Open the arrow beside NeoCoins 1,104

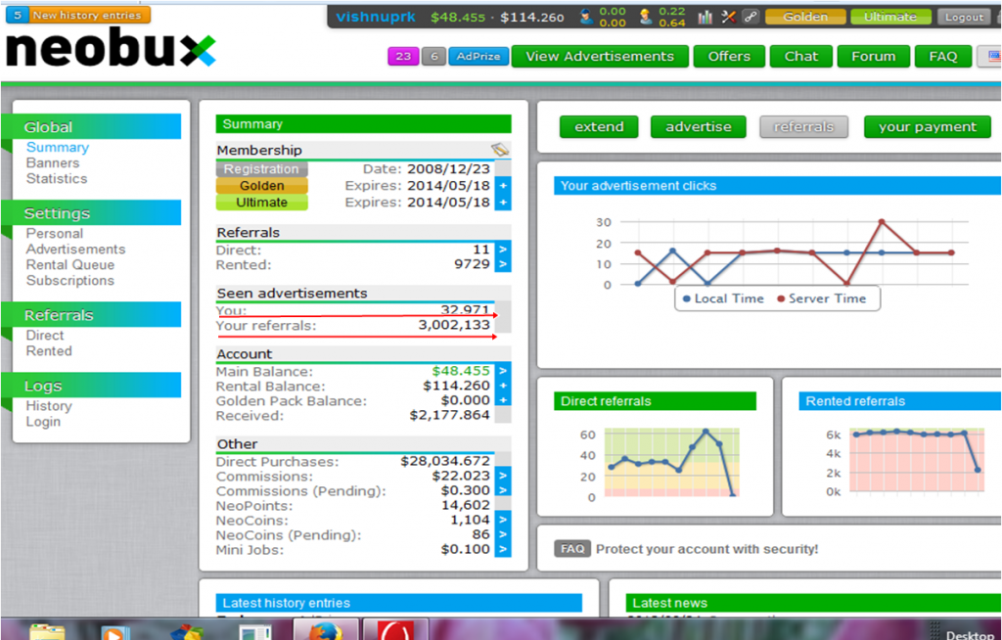click(x=503, y=520)
